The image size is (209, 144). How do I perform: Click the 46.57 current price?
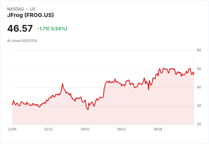[x=20, y=29]
